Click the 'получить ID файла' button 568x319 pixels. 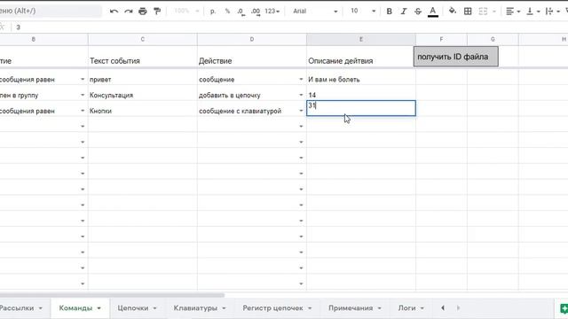(456, 57)
